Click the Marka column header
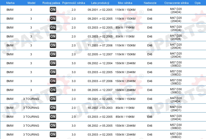Image resolution: width=206 pixels, height=139 pixels. (x=10, y=3)
